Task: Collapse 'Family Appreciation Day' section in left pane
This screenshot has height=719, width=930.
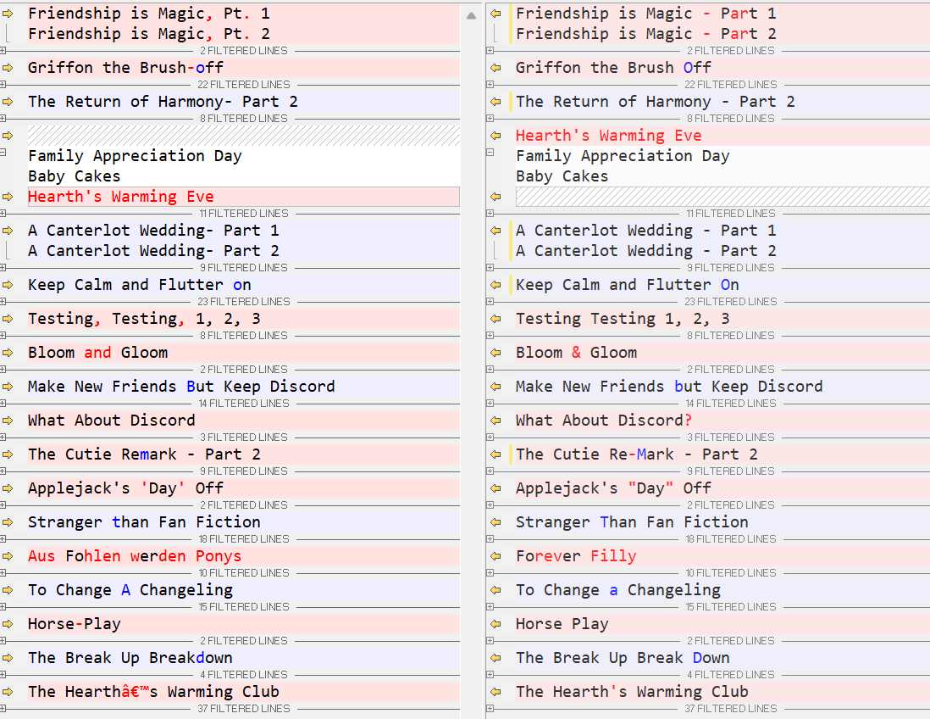Action: (x=3, y=153)
